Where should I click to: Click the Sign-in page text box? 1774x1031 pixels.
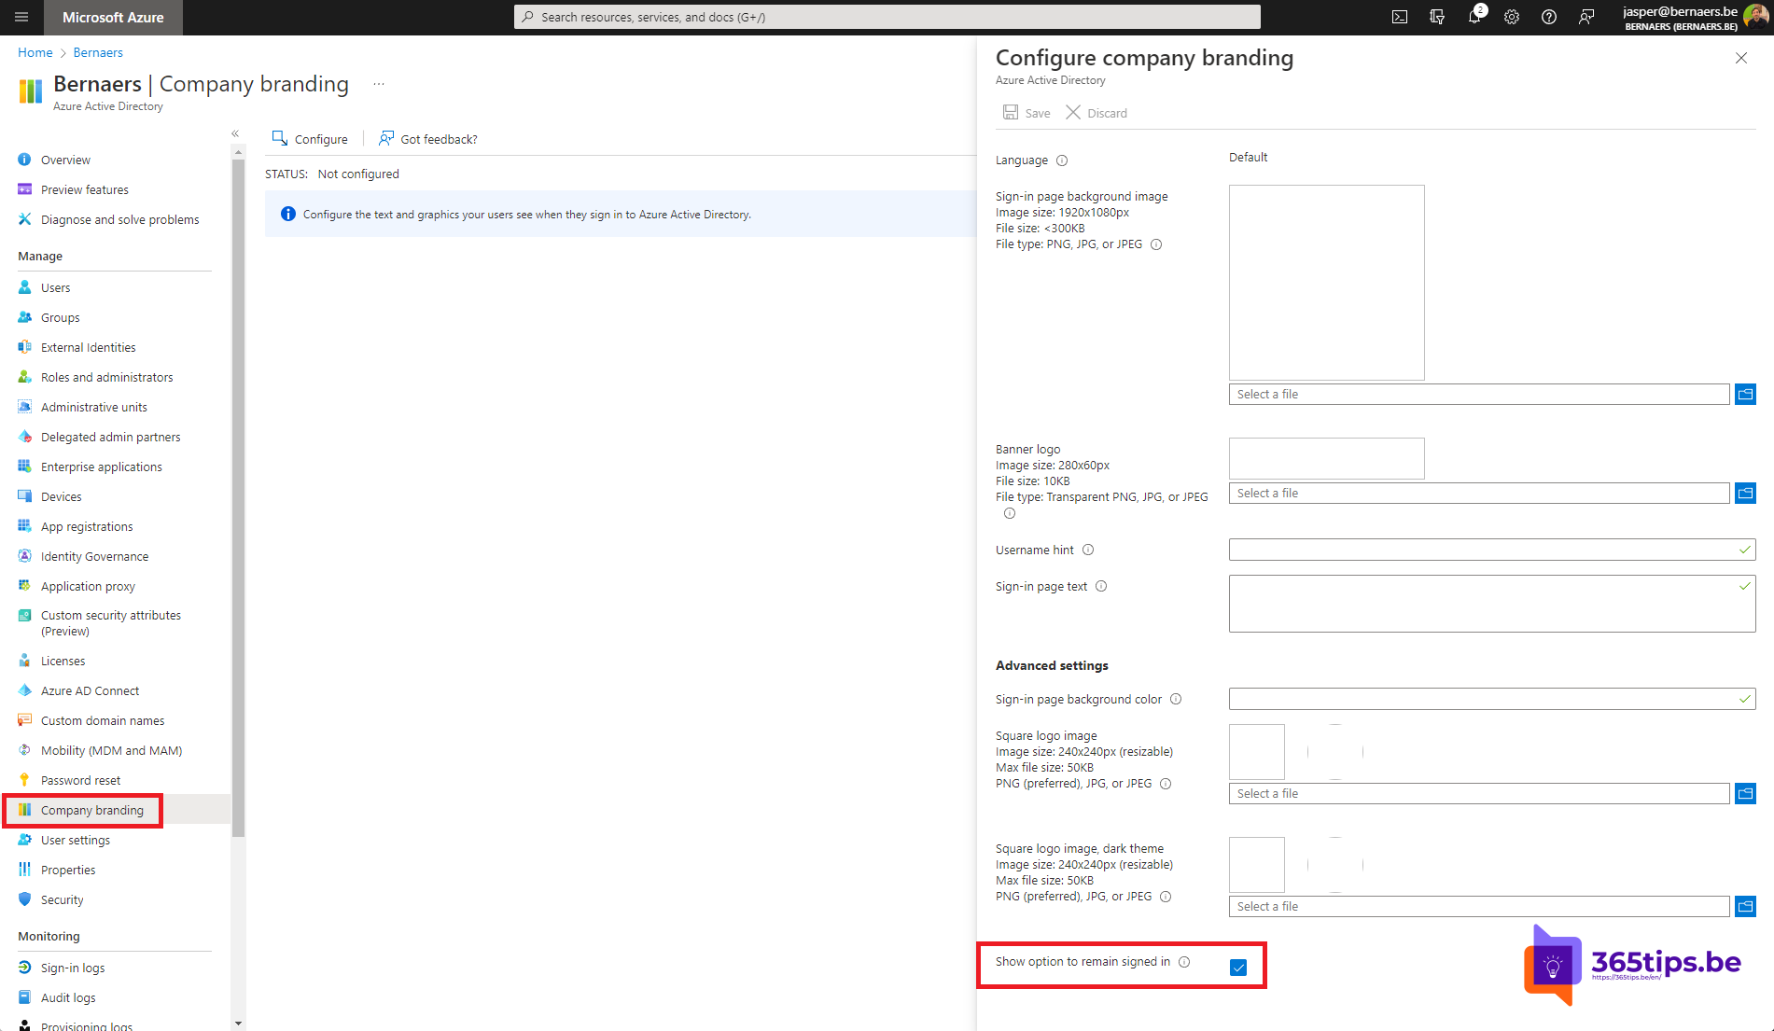click(1492, 604)
